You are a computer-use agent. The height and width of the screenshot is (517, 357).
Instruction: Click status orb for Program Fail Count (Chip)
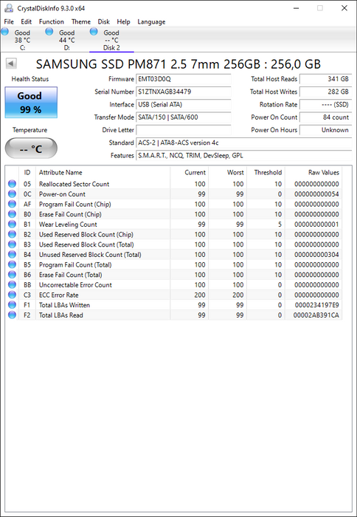tap(13, 204)
